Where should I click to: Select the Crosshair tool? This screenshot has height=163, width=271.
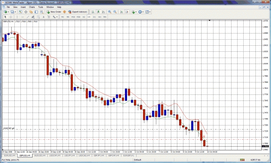coord(11,17)
